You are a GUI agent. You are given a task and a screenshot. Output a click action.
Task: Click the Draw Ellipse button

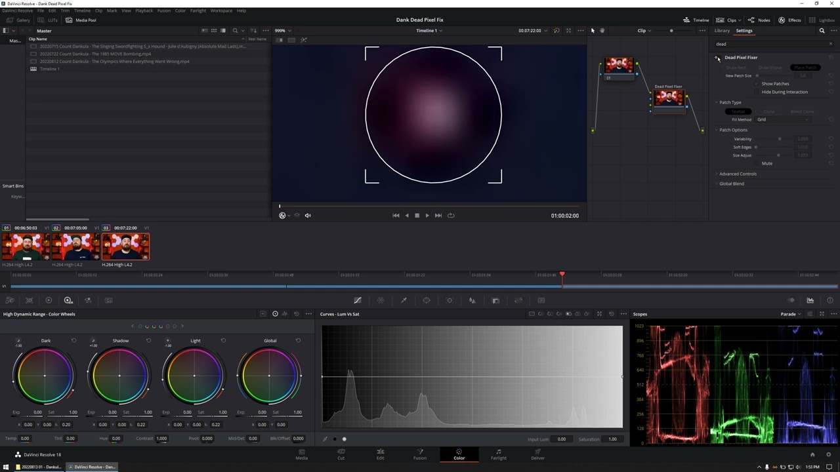(770, 68)
